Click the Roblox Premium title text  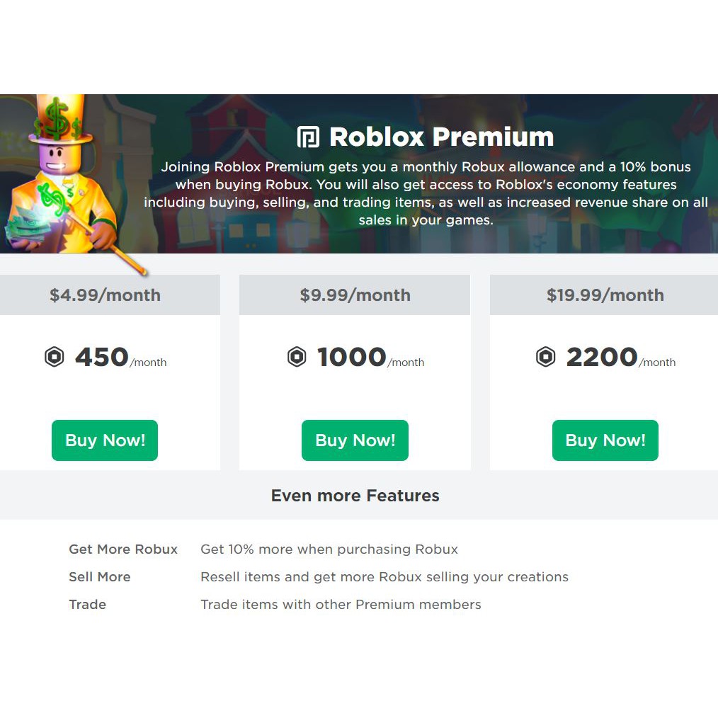[x=441, y=137]
